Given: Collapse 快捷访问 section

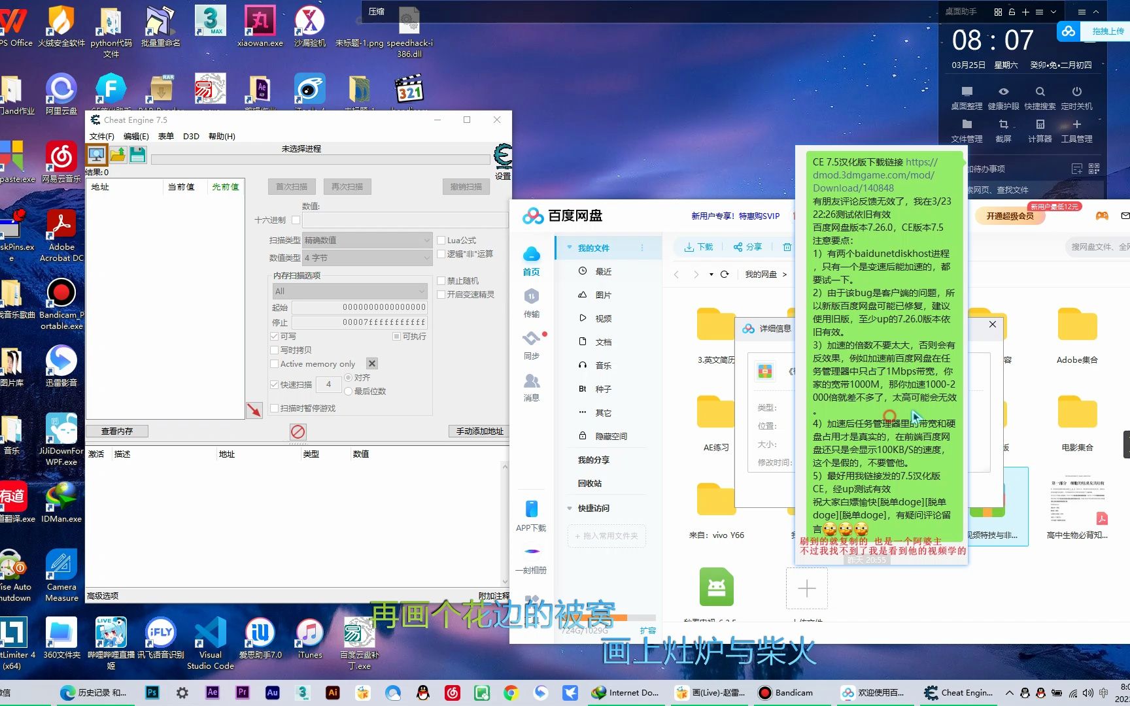Looking at the screenshot, I should tap(570, 509).
